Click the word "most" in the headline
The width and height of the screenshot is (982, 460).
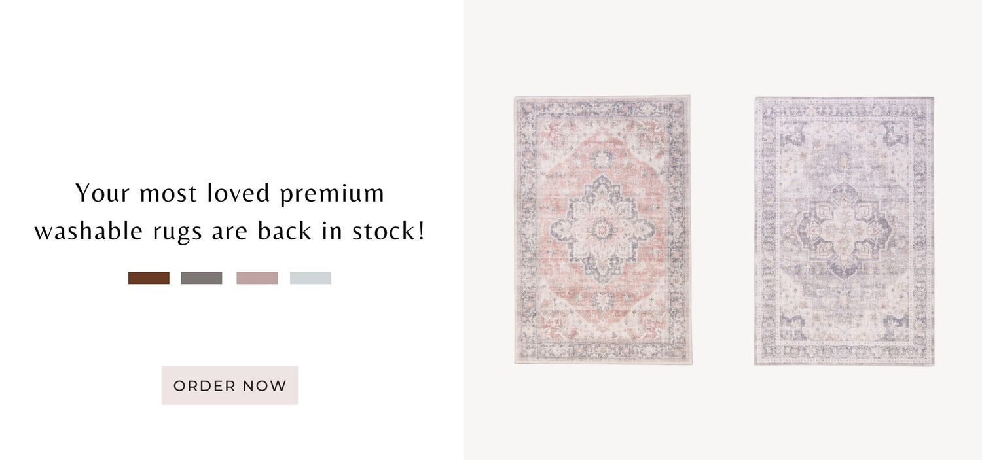(169, 194)
